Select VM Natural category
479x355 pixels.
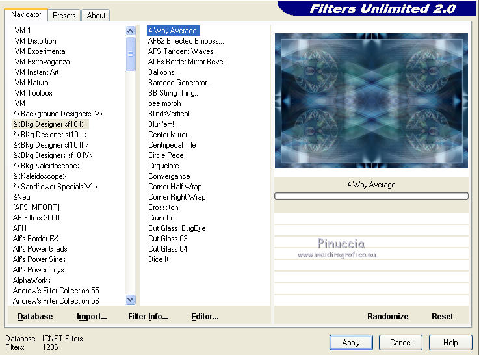click(x=32, y=83)
